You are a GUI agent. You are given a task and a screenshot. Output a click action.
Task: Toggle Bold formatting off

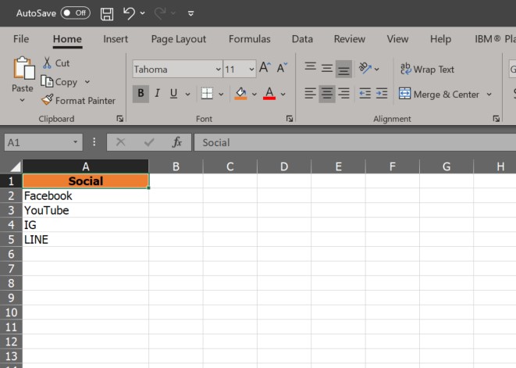[141, 94]
